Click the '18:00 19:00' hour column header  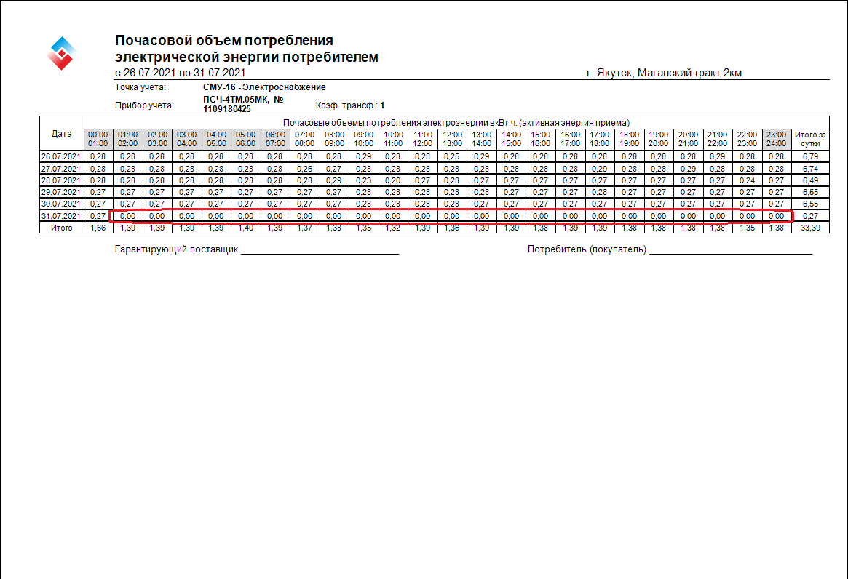coord(629,140)
